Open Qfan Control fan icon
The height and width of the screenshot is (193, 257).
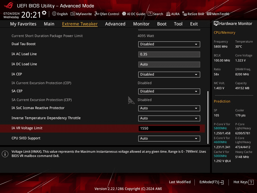(x=97, y=14)
